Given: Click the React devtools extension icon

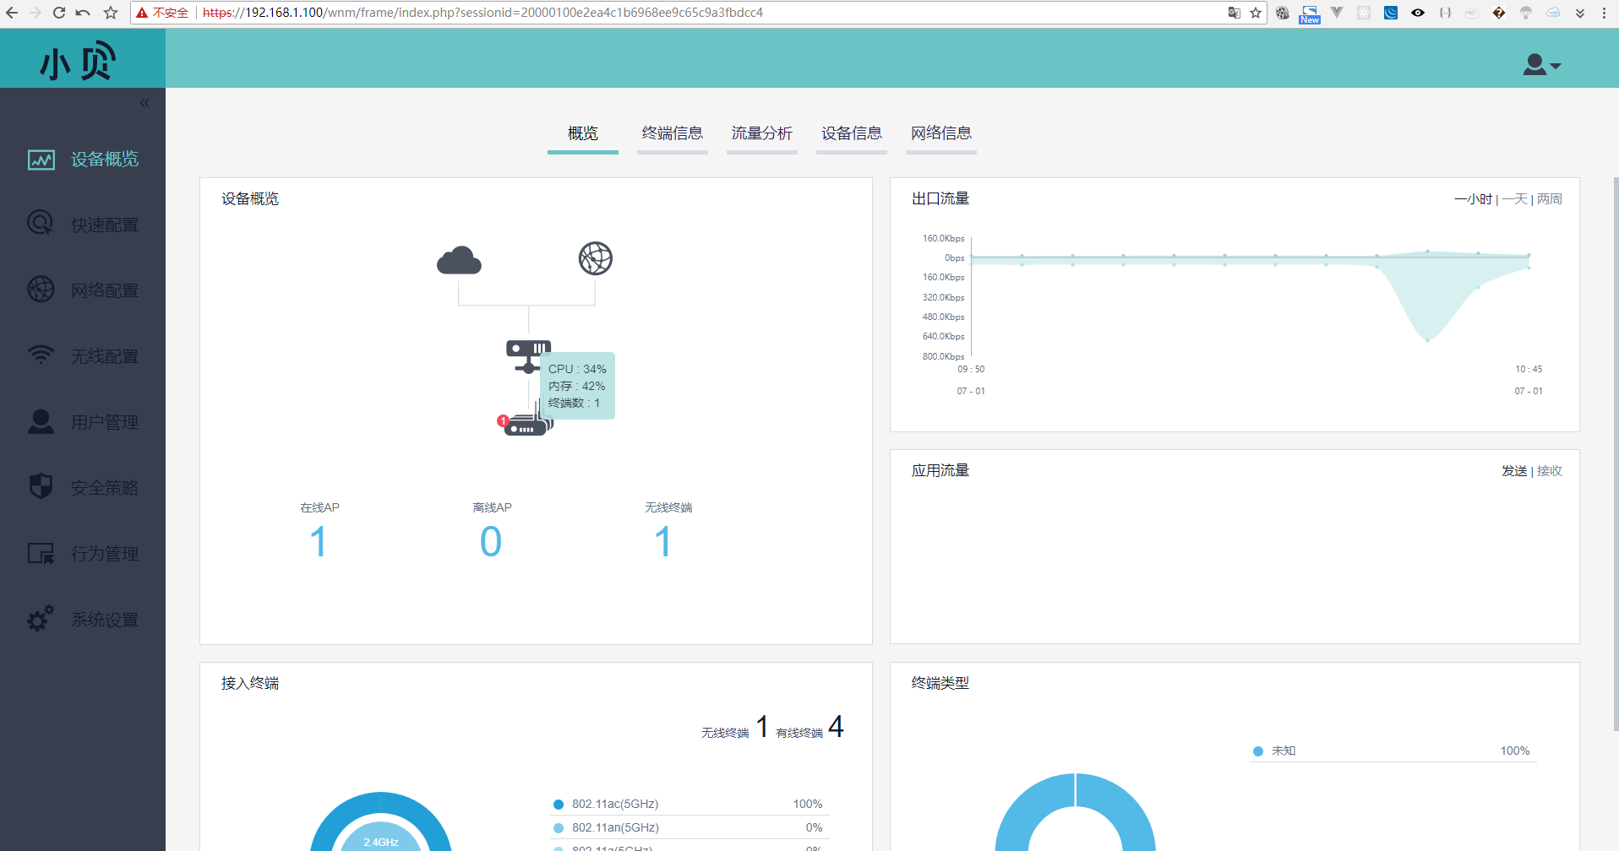Looking at the screenshot, I should (x=1364, y=13).
